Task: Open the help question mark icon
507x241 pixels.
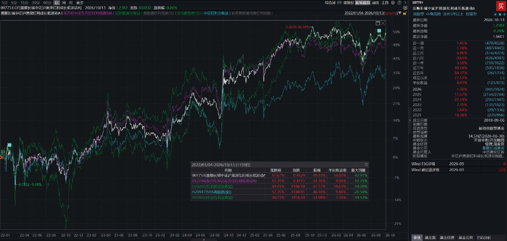Action: point(399,3)
